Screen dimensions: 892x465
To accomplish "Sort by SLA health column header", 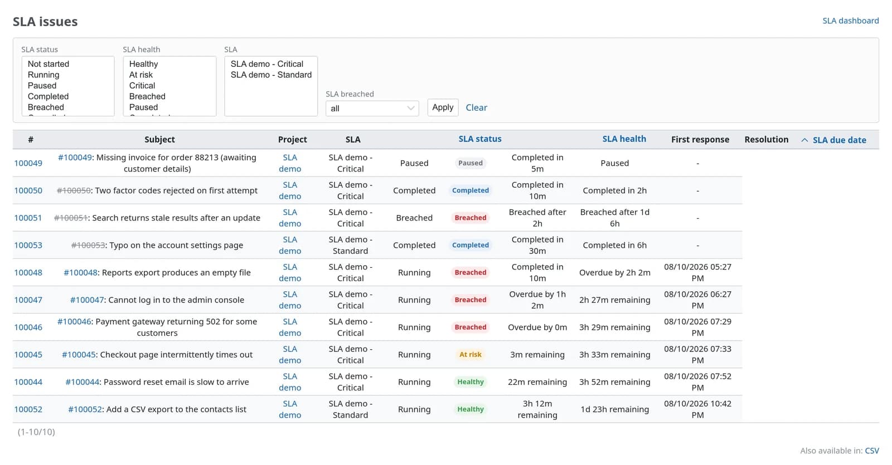I will (624, 139).
